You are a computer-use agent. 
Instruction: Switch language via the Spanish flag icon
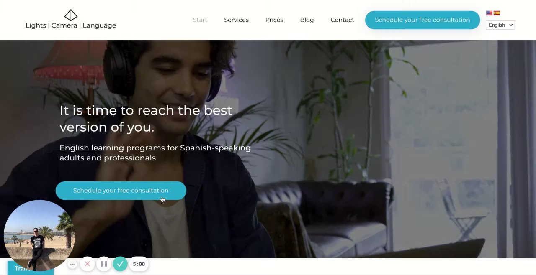[x=497, y=13]
